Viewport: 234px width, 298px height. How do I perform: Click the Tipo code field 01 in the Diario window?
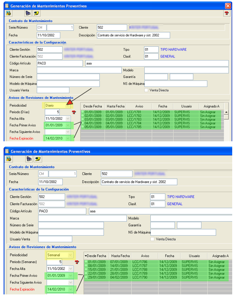point(151,49)
